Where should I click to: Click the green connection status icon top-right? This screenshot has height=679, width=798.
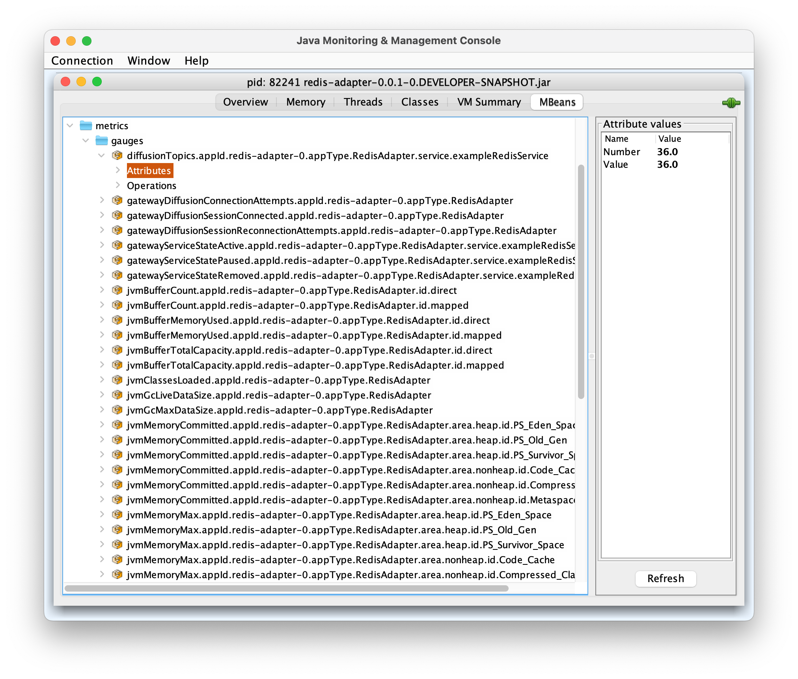(x=731, y=103)
